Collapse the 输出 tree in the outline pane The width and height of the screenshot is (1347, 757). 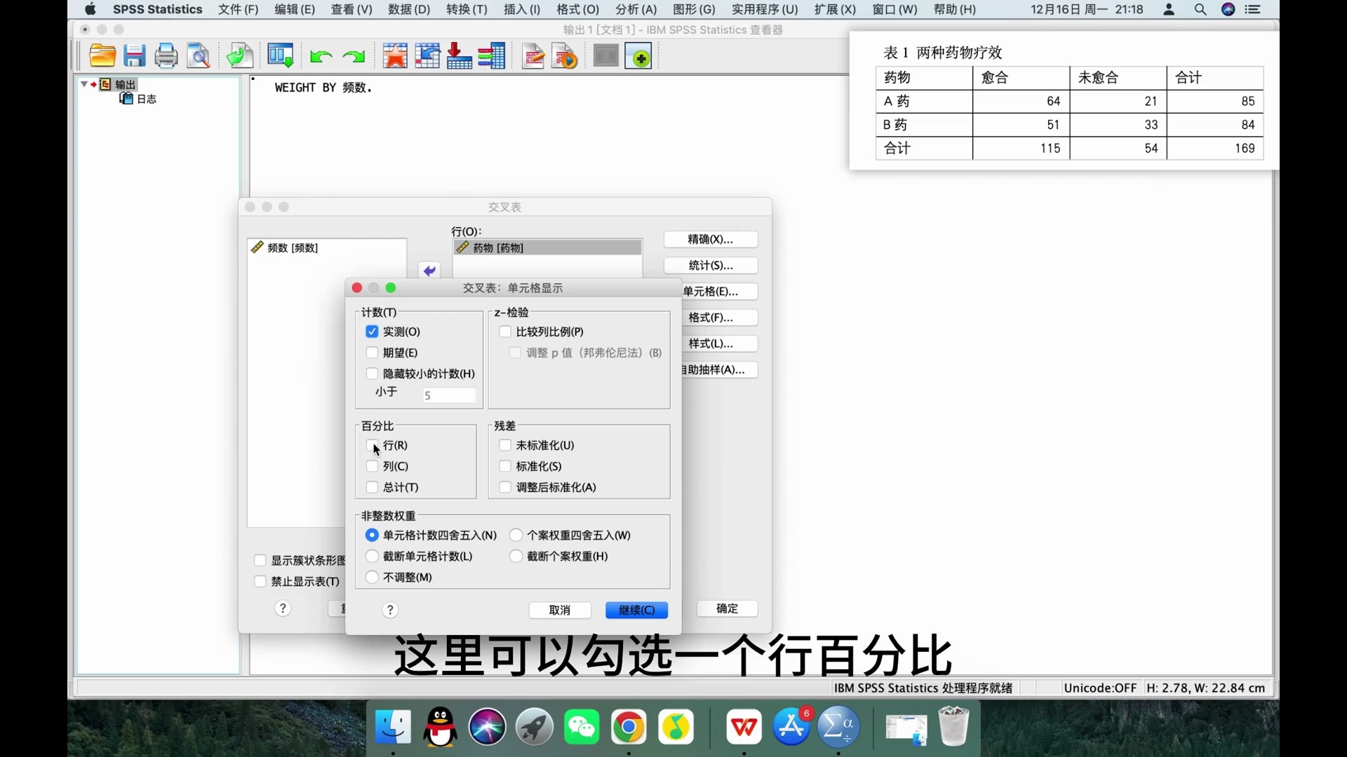[x=85, y=84]
